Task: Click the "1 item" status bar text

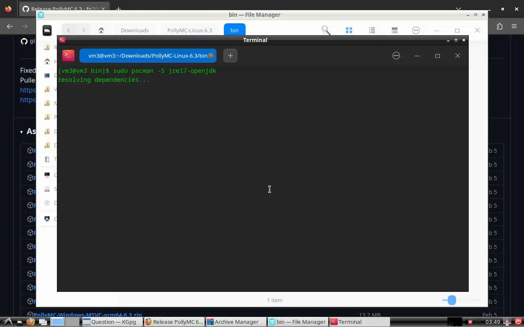Action: coord(275,300)
